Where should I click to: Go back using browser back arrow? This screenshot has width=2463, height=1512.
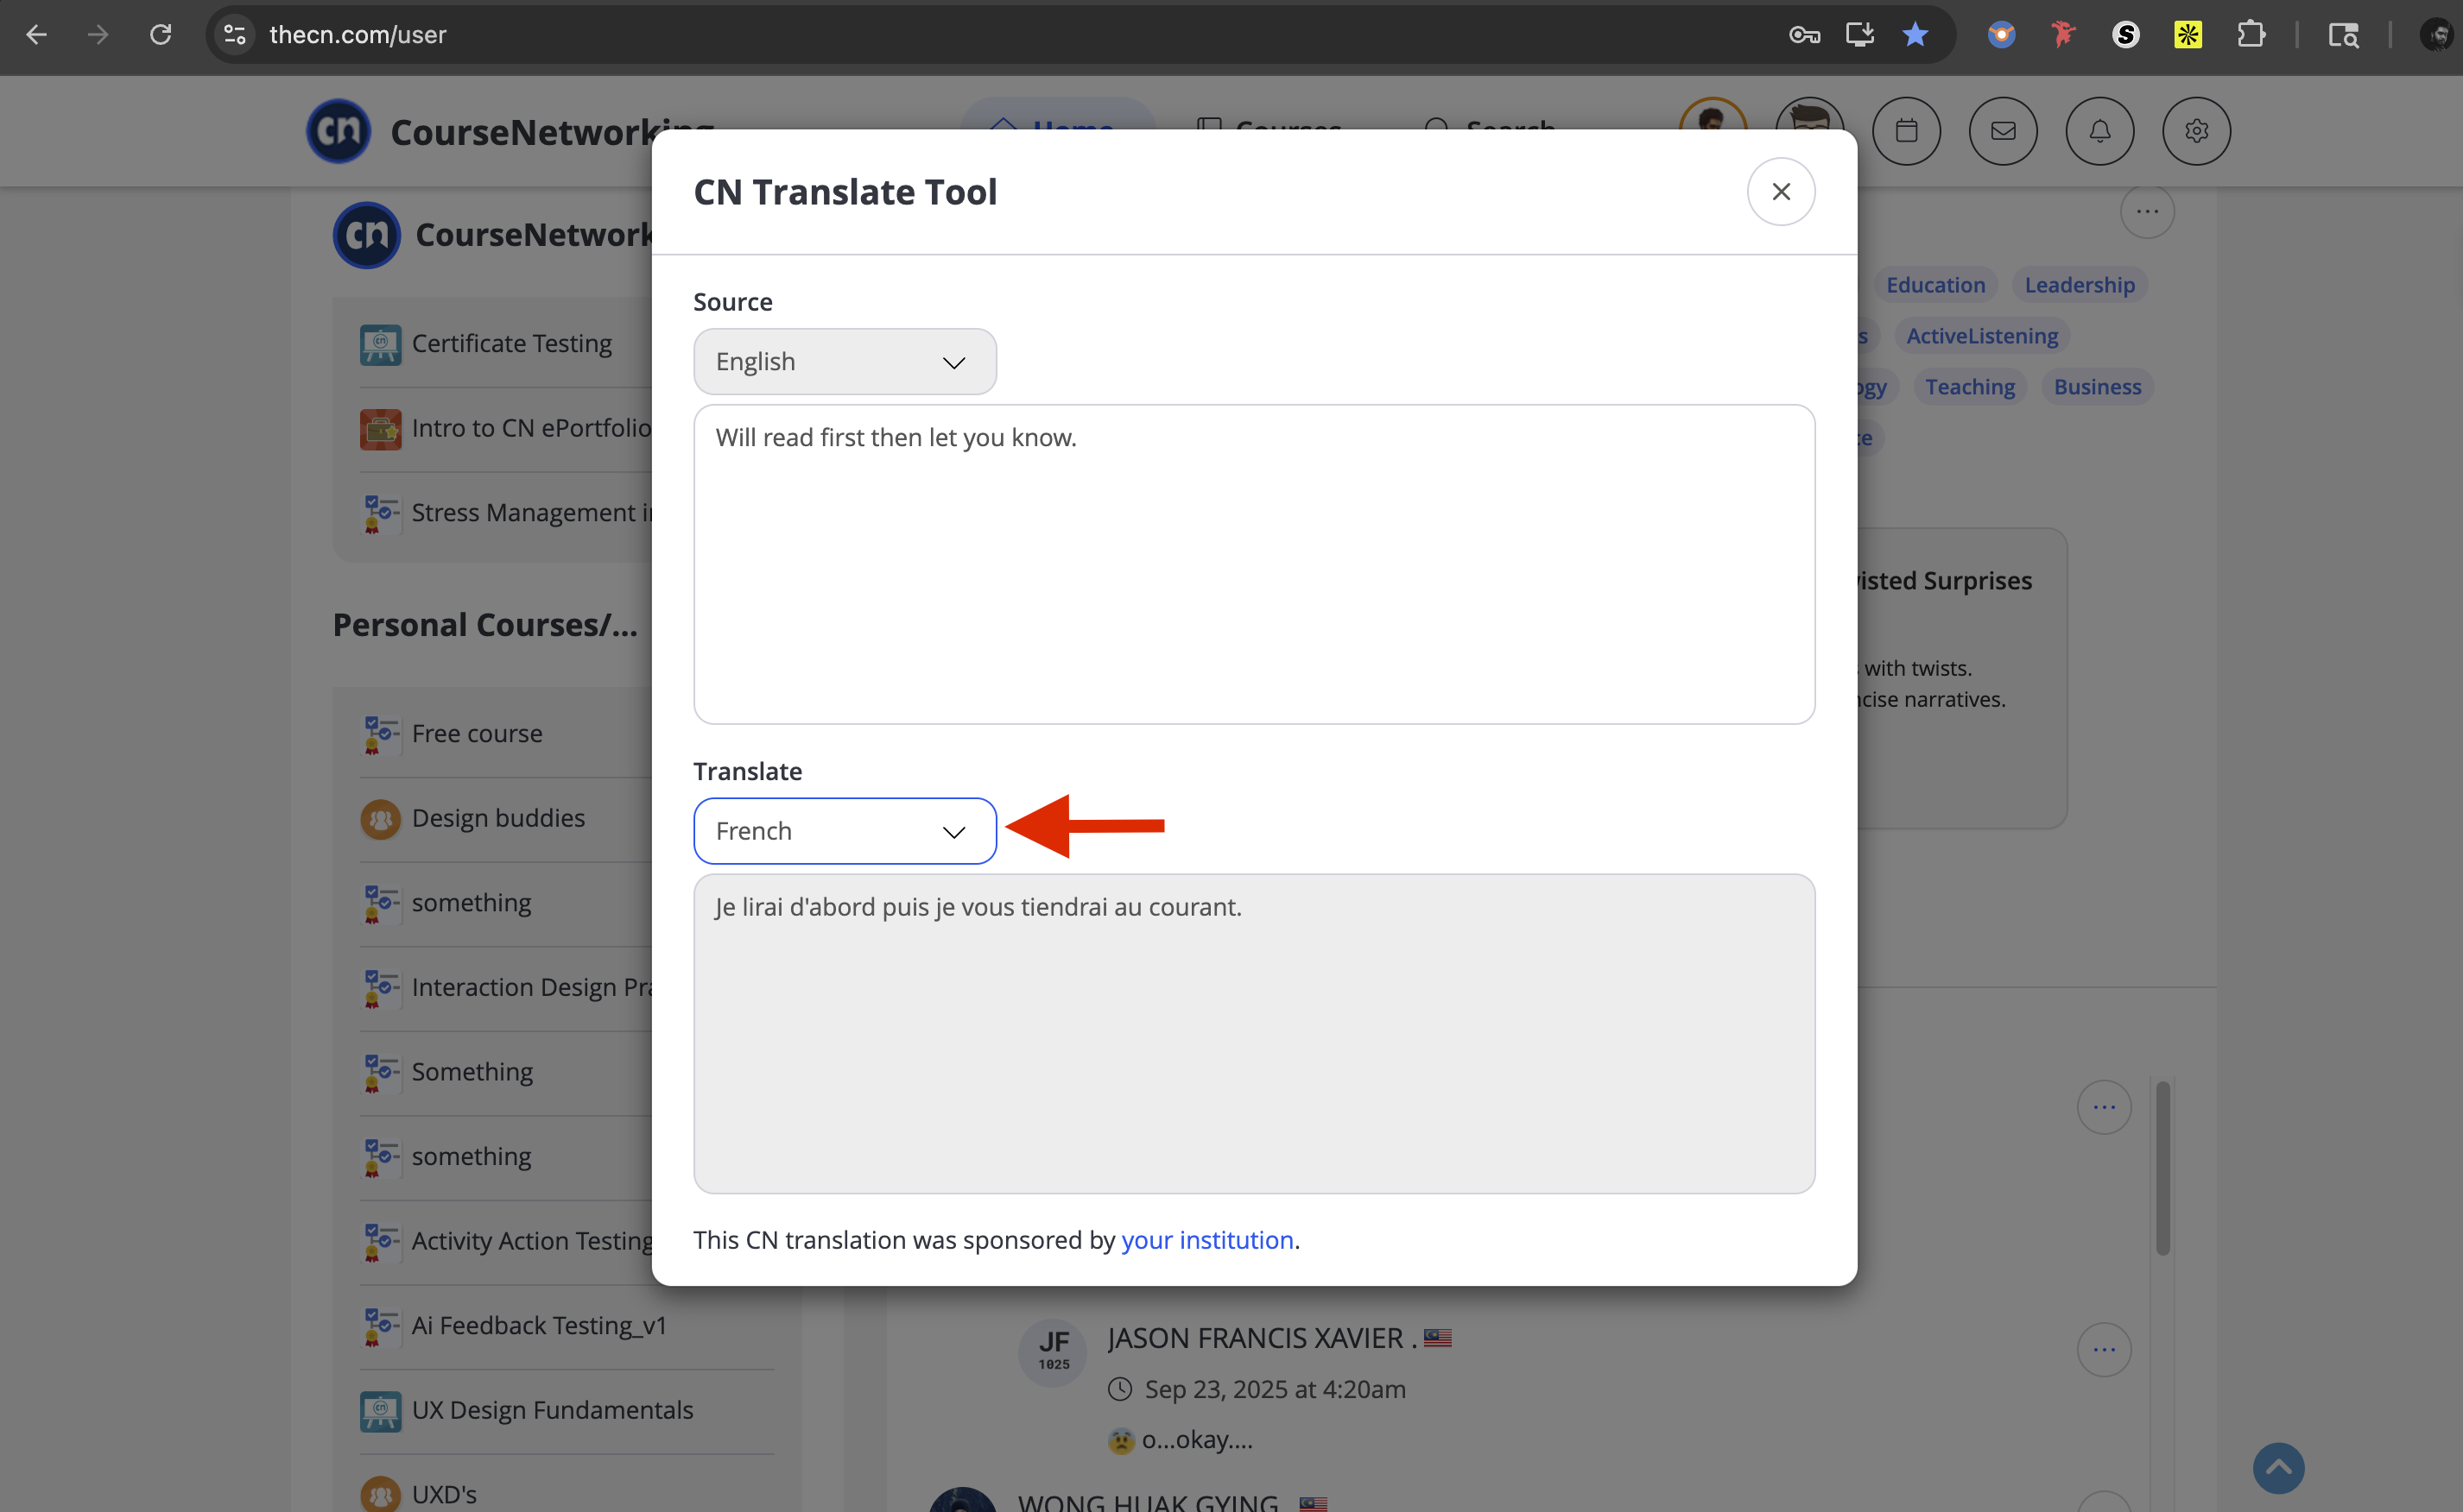36,35
